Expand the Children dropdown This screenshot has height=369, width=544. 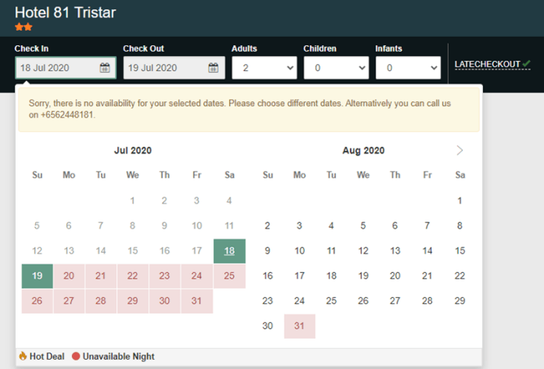coord(336,68)
